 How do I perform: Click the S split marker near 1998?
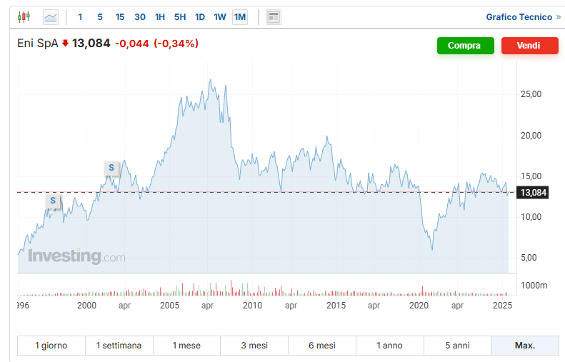53,201
